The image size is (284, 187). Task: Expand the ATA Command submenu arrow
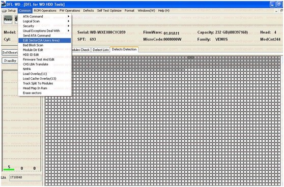coord(69,16)
